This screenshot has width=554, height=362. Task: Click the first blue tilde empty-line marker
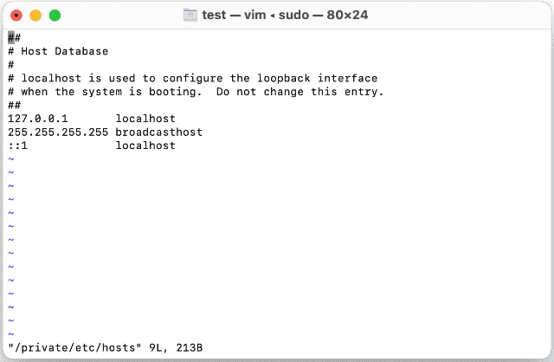(x=11, y=159)
